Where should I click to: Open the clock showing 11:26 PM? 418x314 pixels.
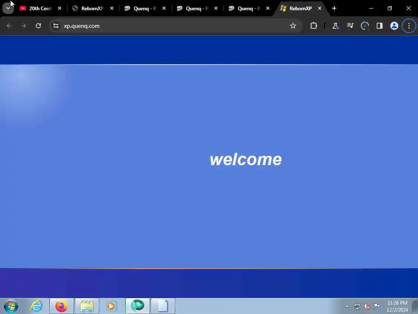pos(397,306)
